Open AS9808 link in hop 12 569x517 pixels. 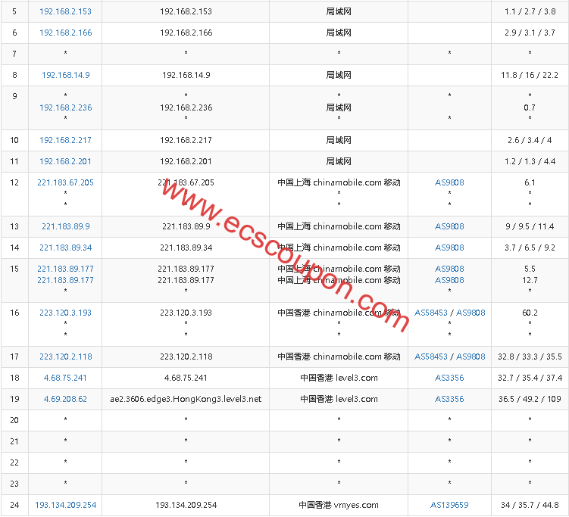449,182
